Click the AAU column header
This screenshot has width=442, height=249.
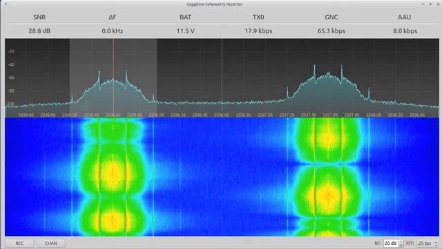click(x=404, y=17)
